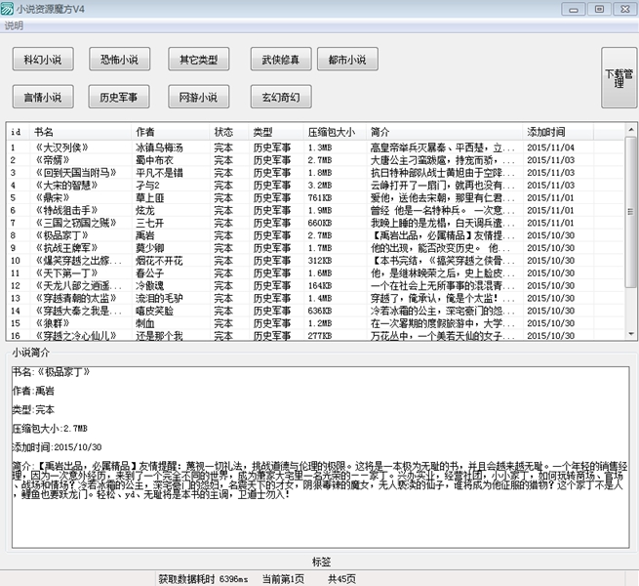Click the 简介 column header
Screen dimensions: 639x586
coord(444,132)
